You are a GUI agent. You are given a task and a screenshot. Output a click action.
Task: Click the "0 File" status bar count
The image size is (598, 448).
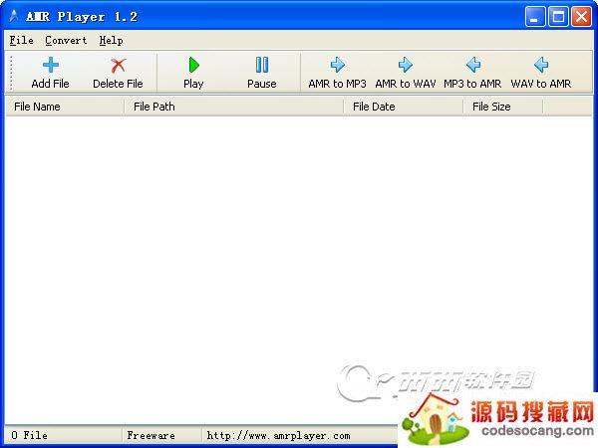click(29, 435)
